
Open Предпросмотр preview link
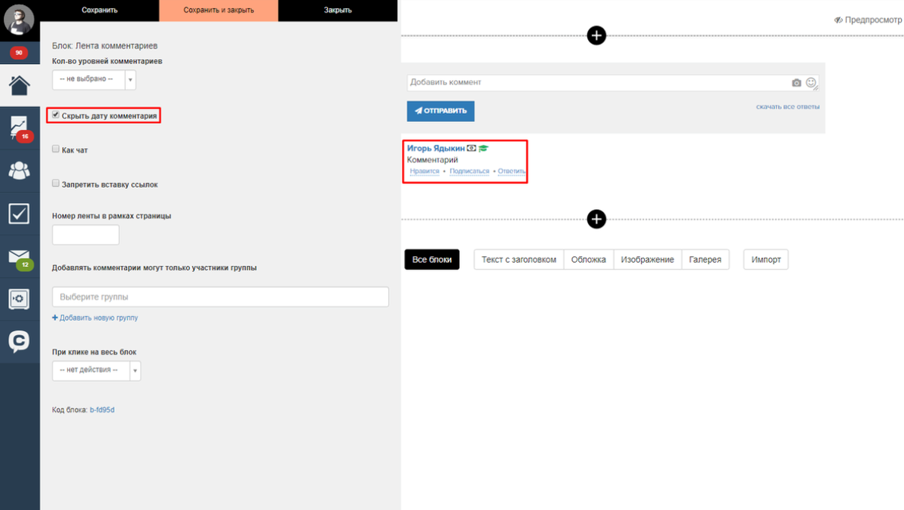(x=868, y=20)
